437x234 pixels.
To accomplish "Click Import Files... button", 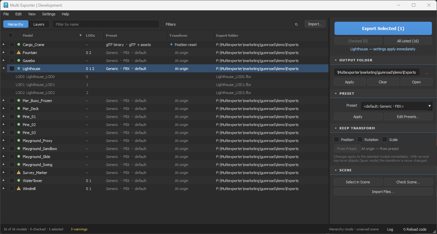I will tap(383, 192).
